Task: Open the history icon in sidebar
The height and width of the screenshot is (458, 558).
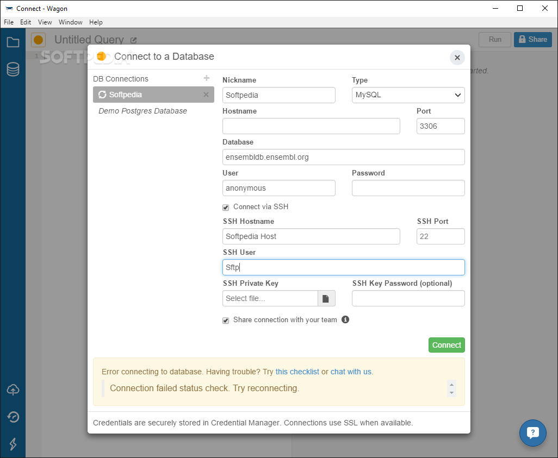Action: pyautogui.click(x=13, y=417)
